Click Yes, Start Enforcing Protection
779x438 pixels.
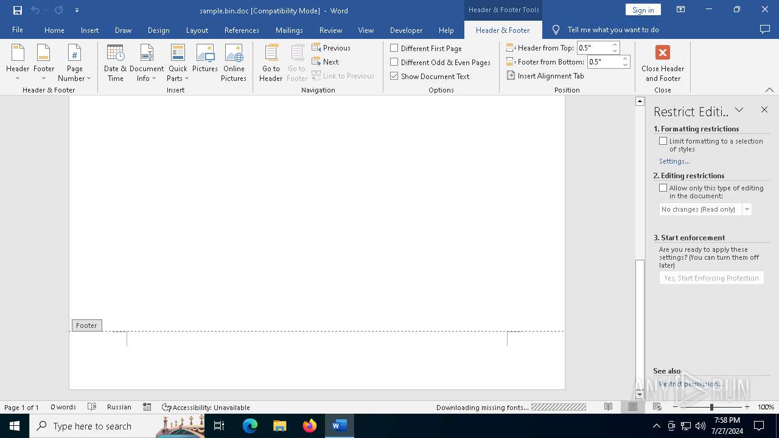(x=711, y=278)
